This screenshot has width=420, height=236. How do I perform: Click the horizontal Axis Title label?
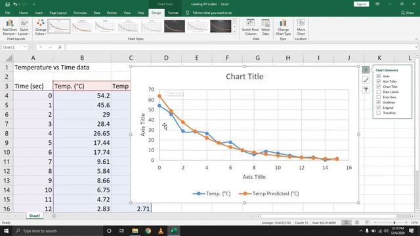click(x=254, y=177)
